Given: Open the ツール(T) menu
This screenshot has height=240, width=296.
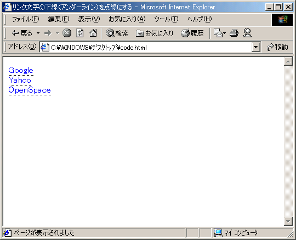Looking at the screenshot, I should coord(166,19).
